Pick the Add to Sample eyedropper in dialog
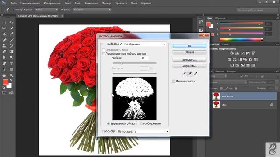 tap(189, 74)
